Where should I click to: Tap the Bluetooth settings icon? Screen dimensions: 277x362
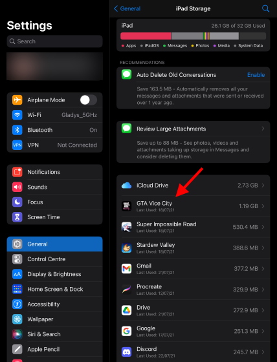pyautogui.click(x=17, y=130)
